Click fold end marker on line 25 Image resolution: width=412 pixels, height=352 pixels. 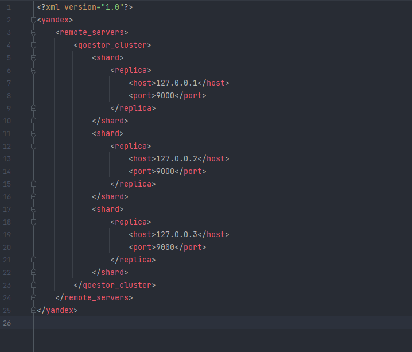(33, 310)
